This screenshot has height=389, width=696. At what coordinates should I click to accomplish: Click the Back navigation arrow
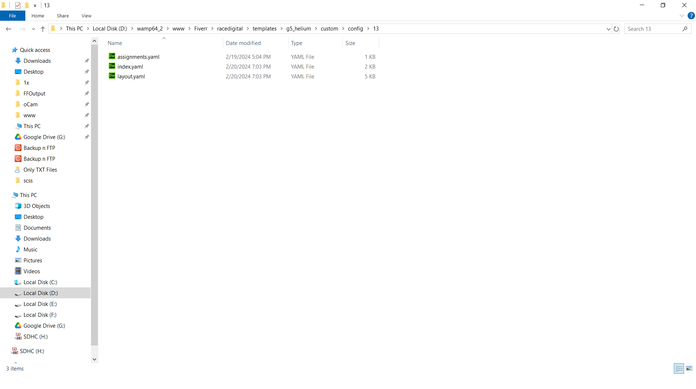pyautogui.click(x=9, y=29)
